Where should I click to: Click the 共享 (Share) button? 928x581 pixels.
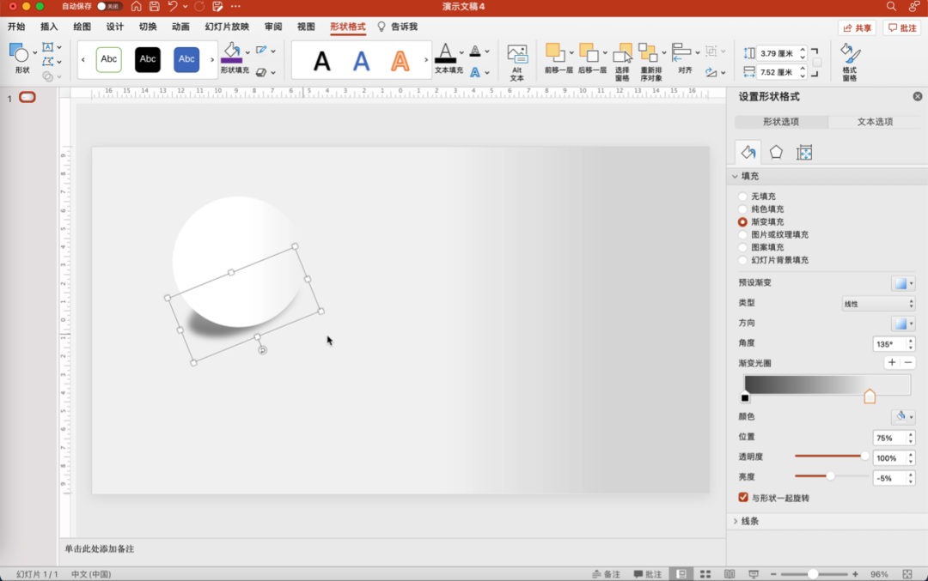pos(857,28)
